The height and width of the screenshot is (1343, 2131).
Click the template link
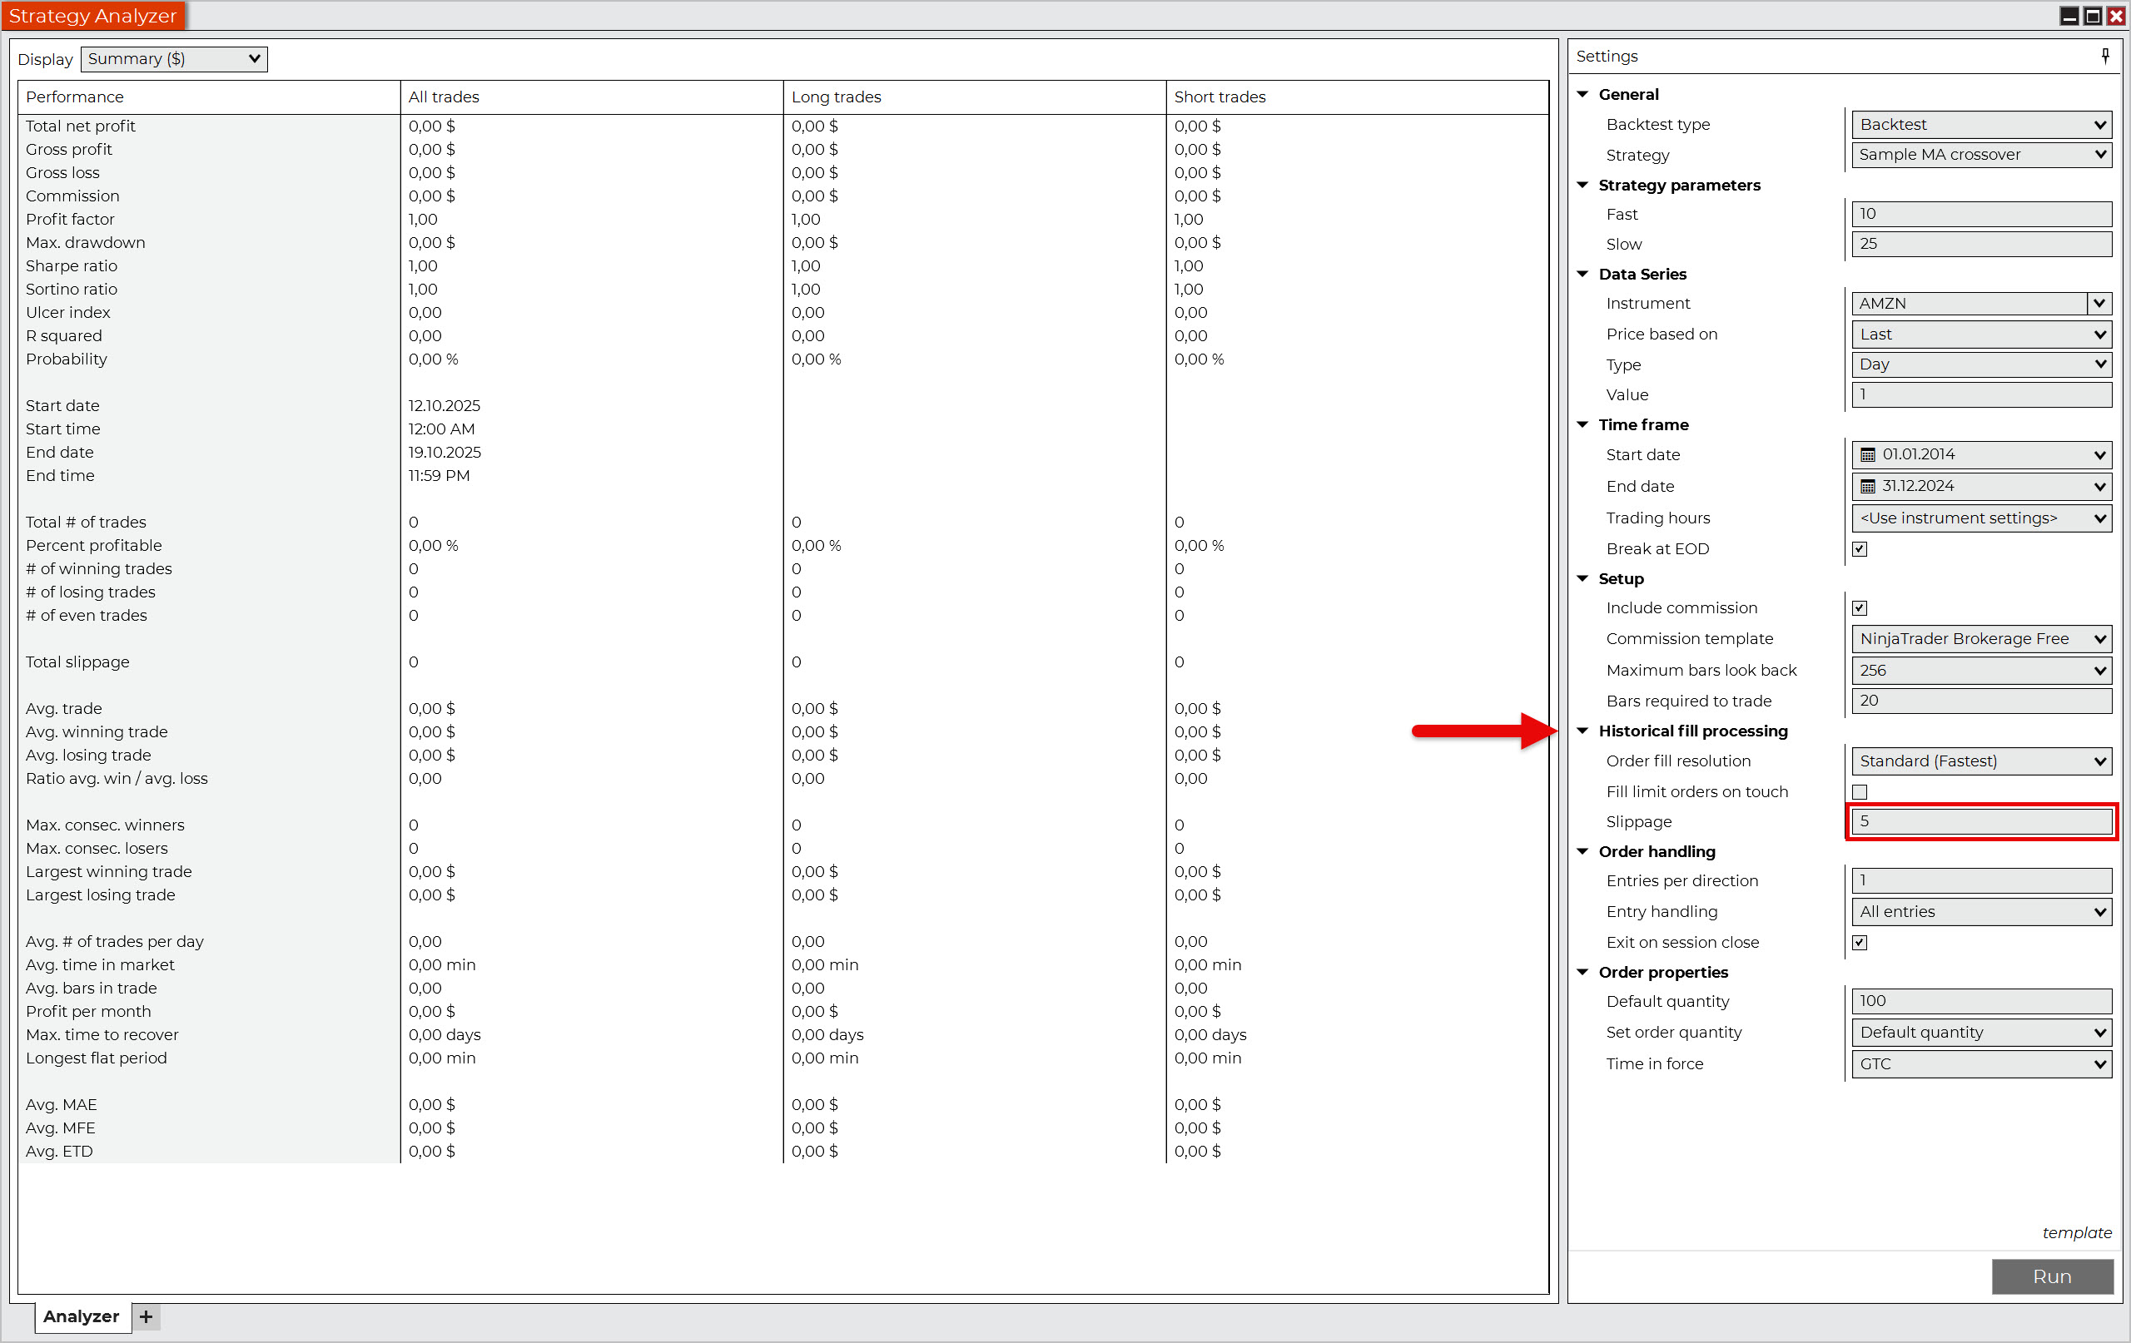point(2076,1232)
